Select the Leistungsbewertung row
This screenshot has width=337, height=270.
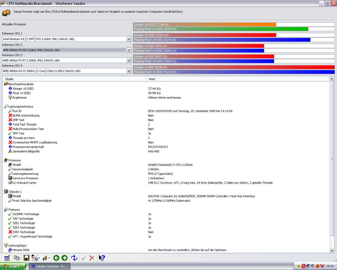pos(166,174)
